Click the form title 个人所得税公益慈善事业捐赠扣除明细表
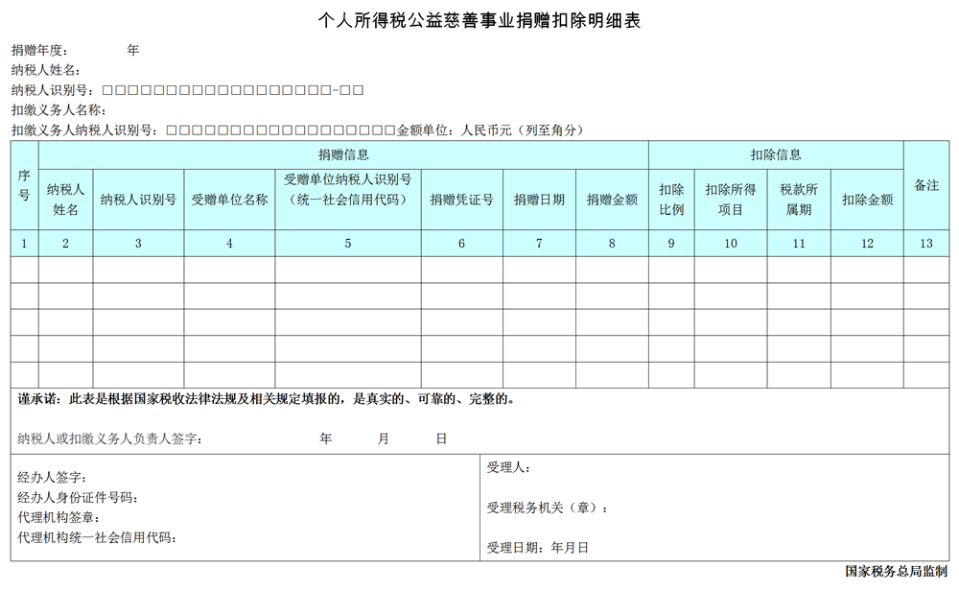This screenshot has width=959, height=591. click(x=479, y=20)
